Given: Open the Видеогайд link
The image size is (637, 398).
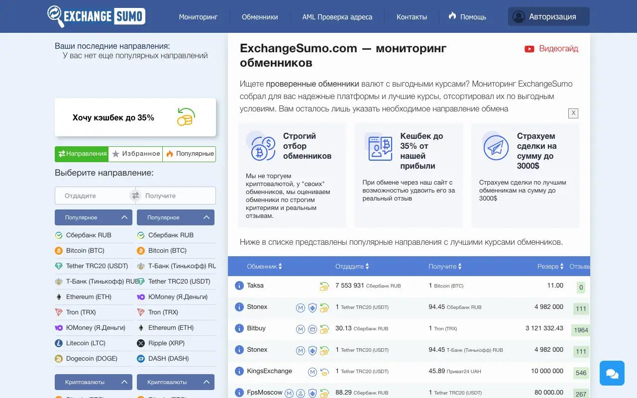Looking at the screenshot, I should point(551,49).
